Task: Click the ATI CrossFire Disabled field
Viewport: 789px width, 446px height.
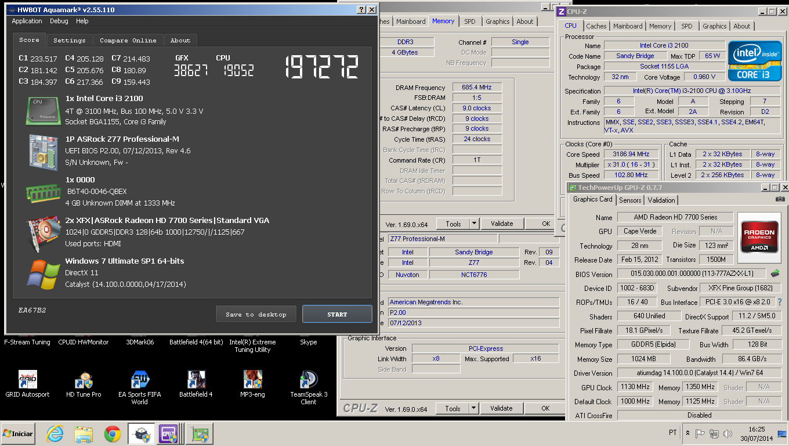Action: pyautogui.click(x=700, y=415)
